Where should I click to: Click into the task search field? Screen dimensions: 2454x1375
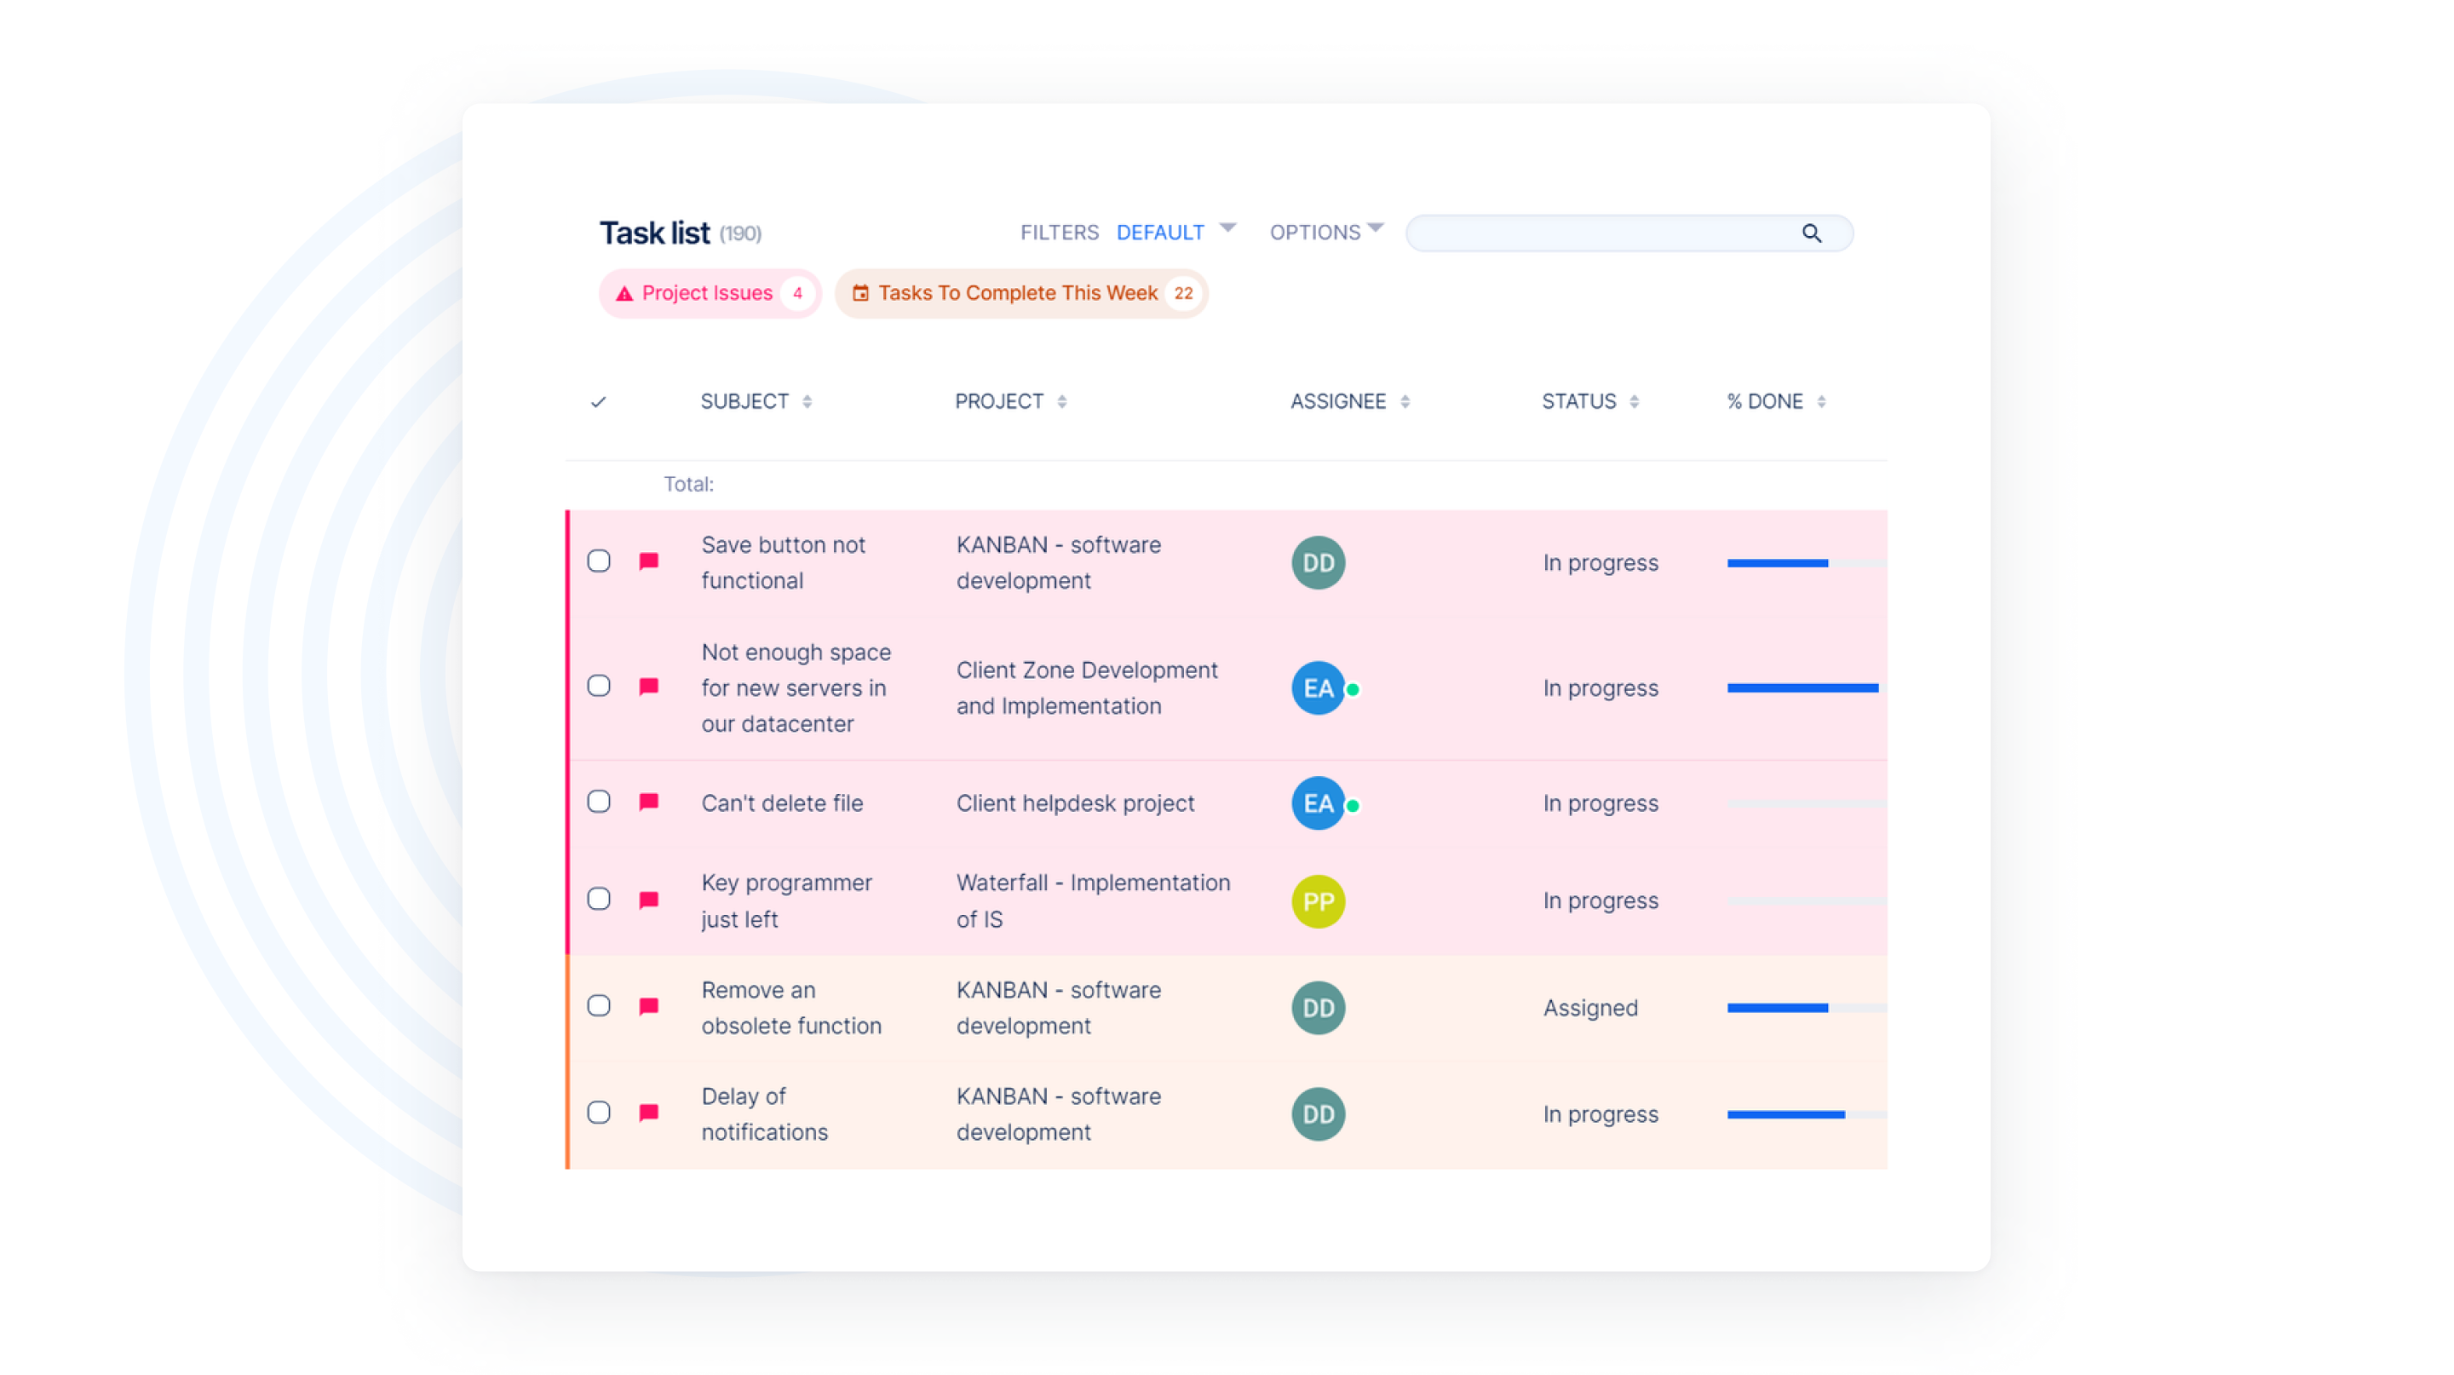1601,233
